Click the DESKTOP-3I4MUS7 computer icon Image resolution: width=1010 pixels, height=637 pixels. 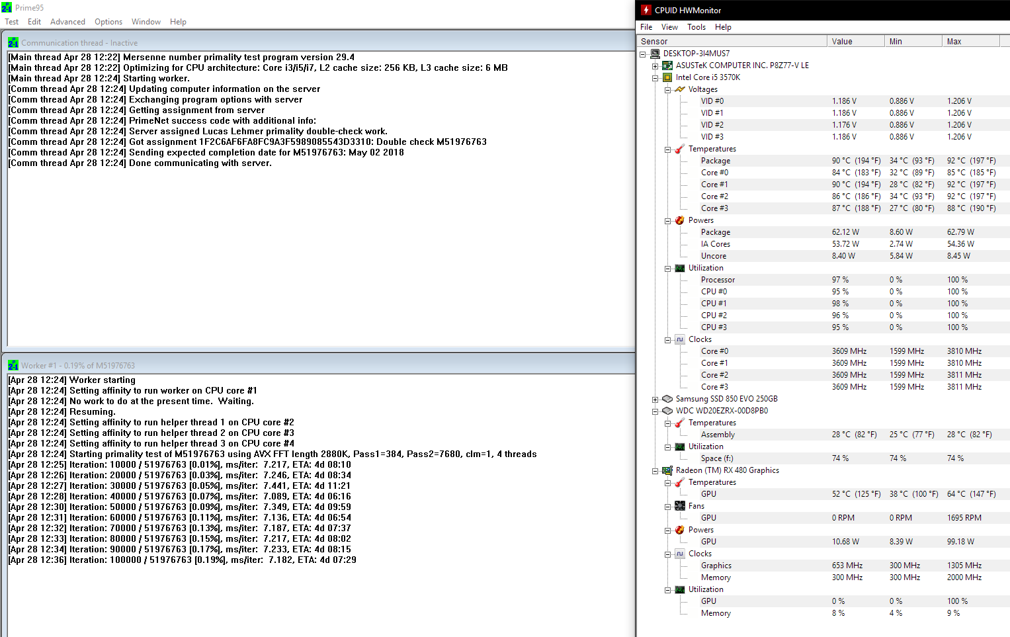click(x=655, y=54)
